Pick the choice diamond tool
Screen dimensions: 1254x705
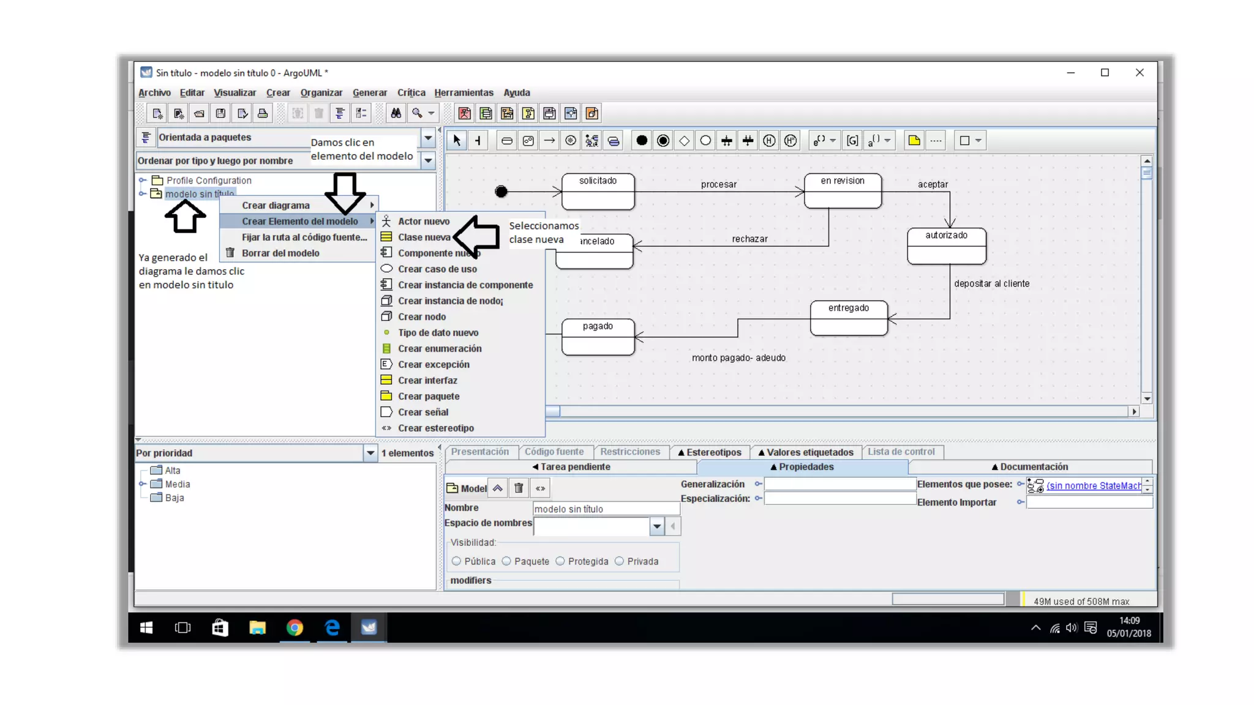684,141
